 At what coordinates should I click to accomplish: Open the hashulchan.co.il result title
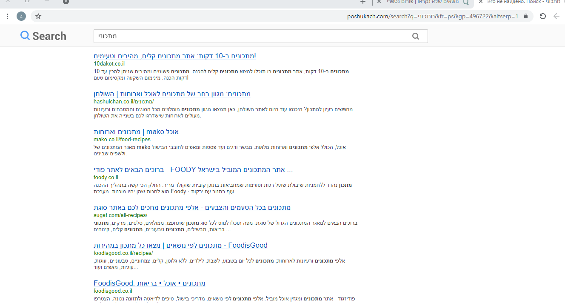pos(172,94)
